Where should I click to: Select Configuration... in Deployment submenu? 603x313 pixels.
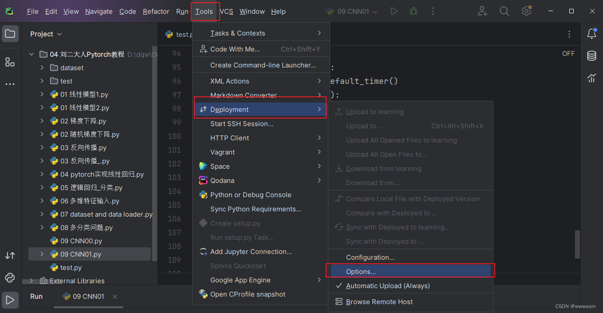[411, 258]
